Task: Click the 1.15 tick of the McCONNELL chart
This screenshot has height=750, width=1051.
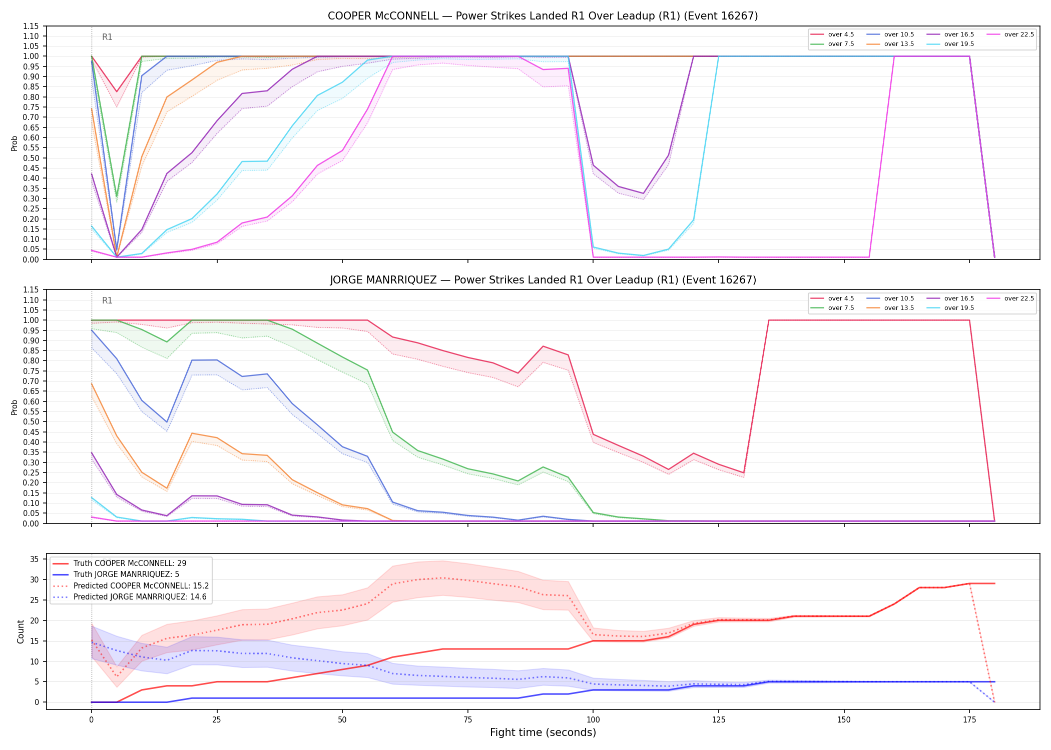Action: 31,26
